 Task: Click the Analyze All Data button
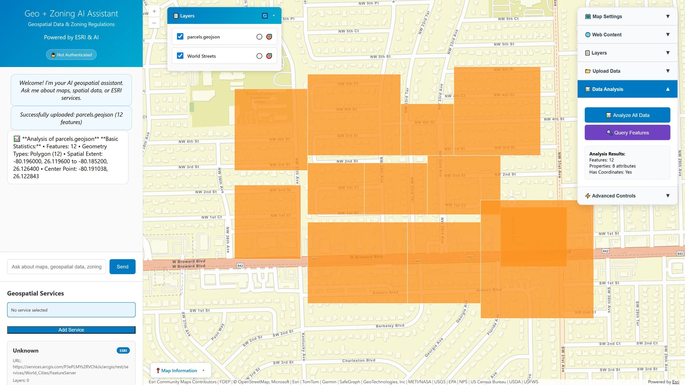coord(627,115)
